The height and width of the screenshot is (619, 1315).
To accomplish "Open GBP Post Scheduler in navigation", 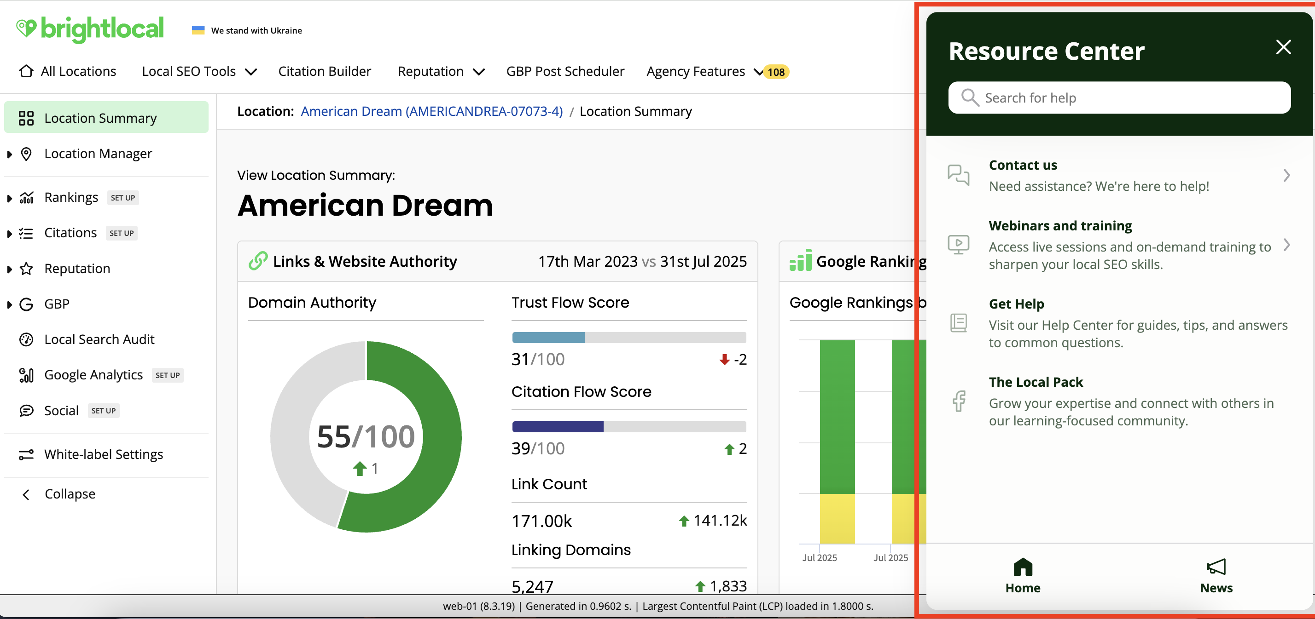I will 565,71.
